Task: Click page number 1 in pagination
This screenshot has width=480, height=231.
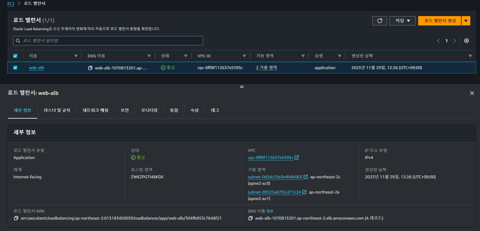Action: [447, 41]
